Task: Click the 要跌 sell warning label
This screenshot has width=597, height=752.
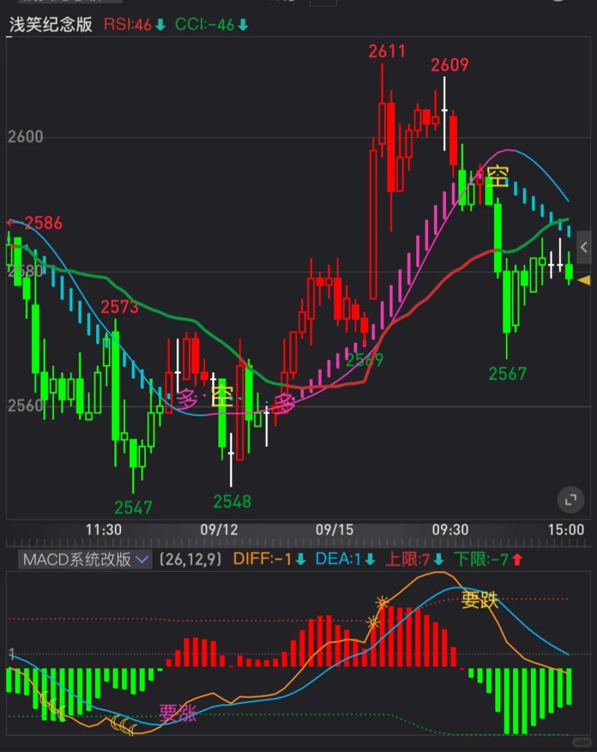Action: (480, 600)
